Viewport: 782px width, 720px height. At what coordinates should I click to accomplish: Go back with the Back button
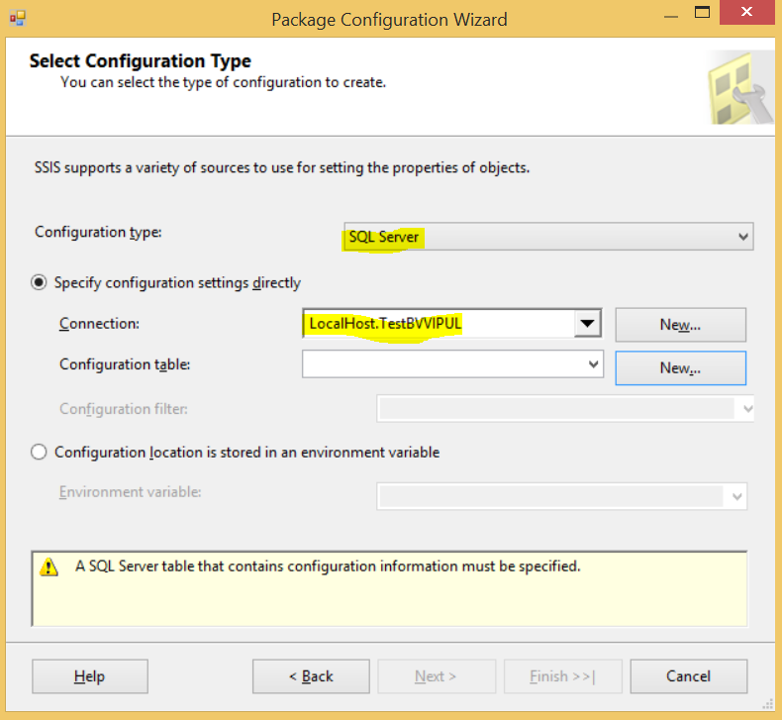[311, 676]
